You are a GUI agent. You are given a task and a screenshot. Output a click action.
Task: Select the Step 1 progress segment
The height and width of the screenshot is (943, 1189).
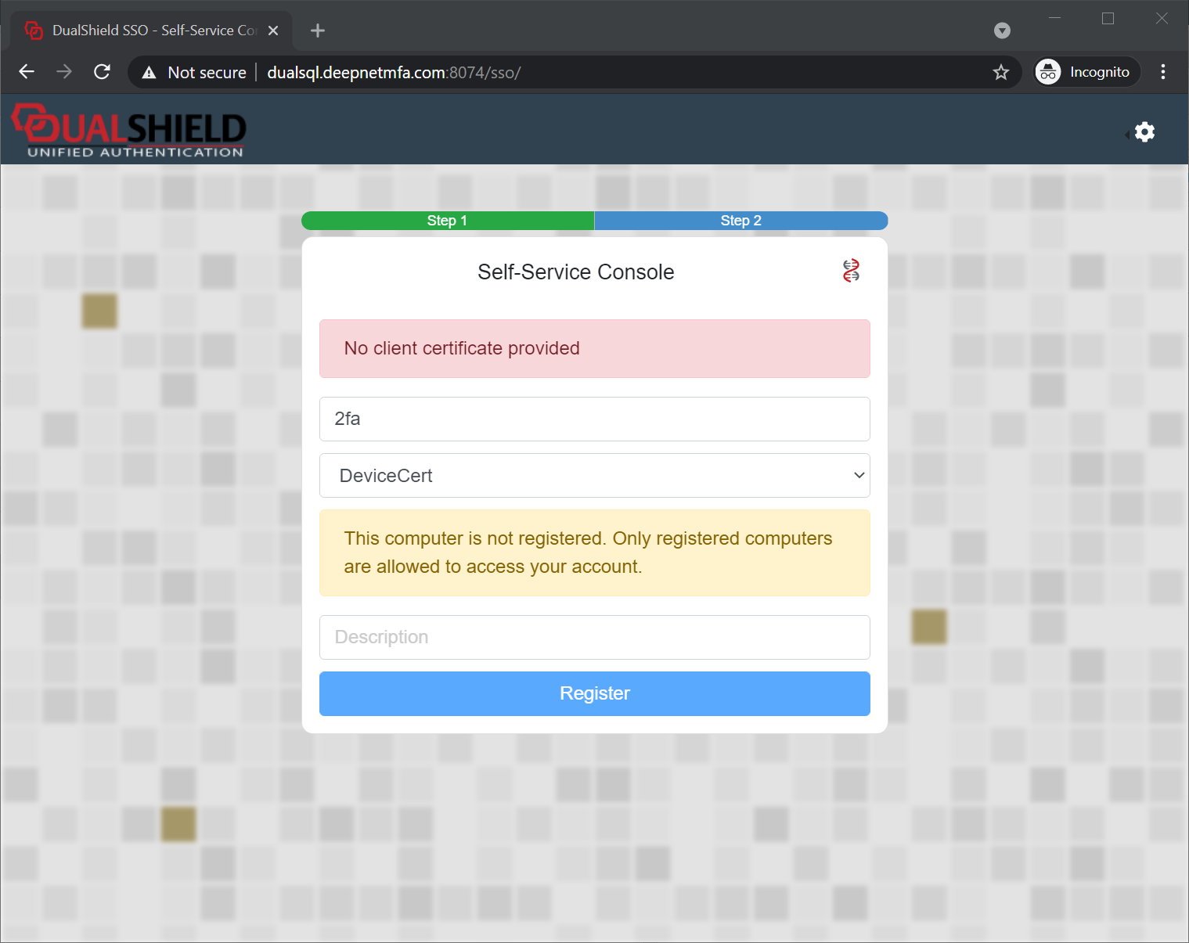click(448, 221)
